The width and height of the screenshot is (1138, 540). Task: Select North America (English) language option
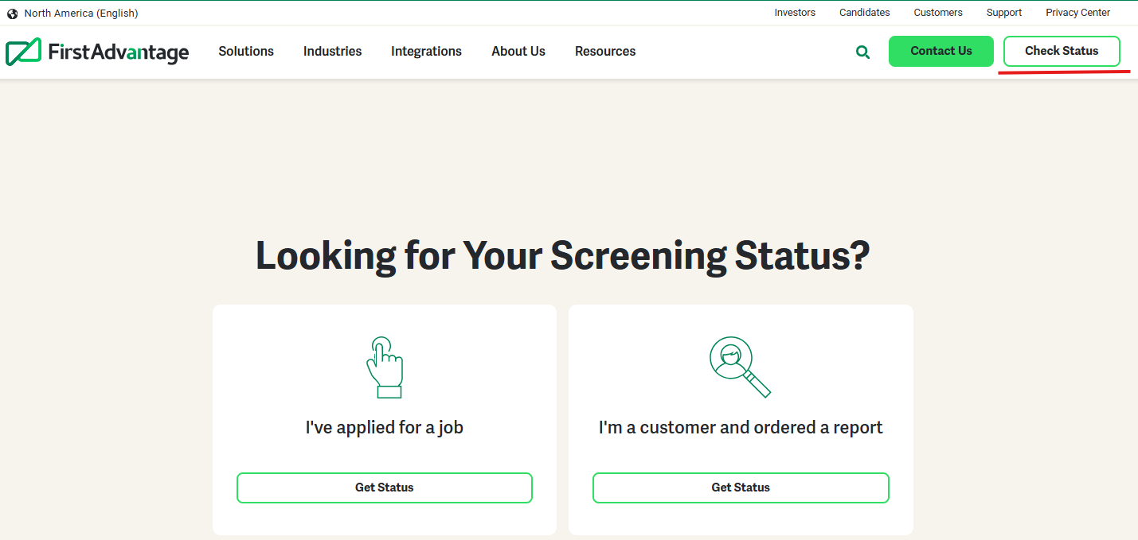(x=80, y=14)
